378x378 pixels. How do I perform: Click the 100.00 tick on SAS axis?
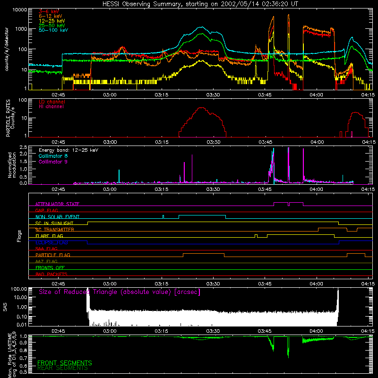[19, 289]
